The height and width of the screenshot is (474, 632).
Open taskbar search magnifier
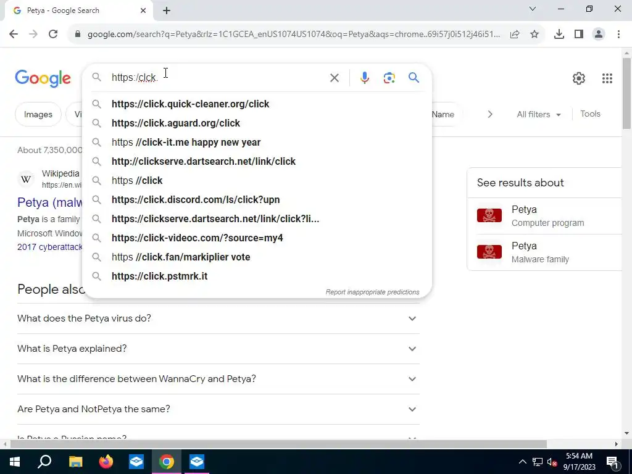coord(44,462)
